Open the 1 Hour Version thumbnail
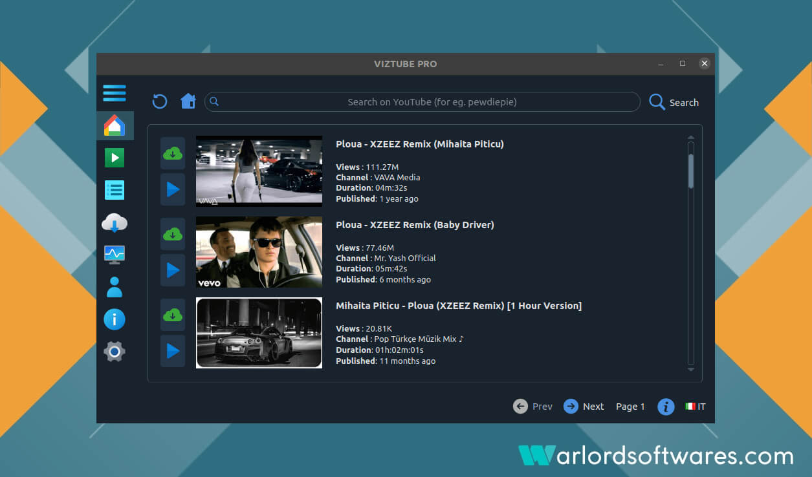 pyautogui.click(x=259, y=333)
